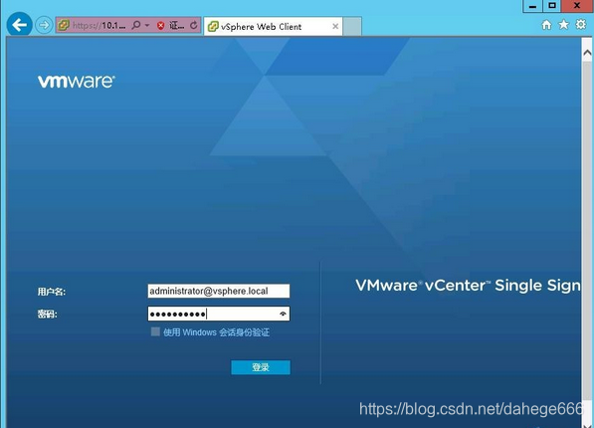This screenshot has width=594, height=428.
Task: Minimize the browser window
Action: tap(532, 6)
